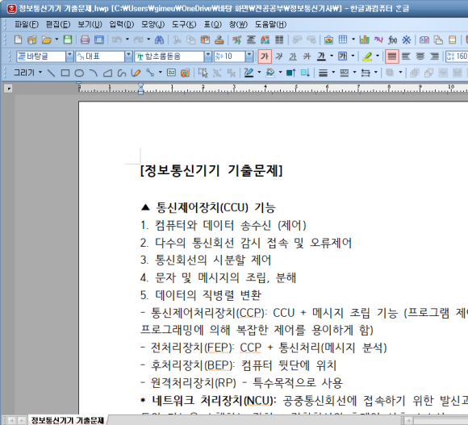Enable justified paragraph alignment
This screenshot has height=425, width=468.
(392, 56)
